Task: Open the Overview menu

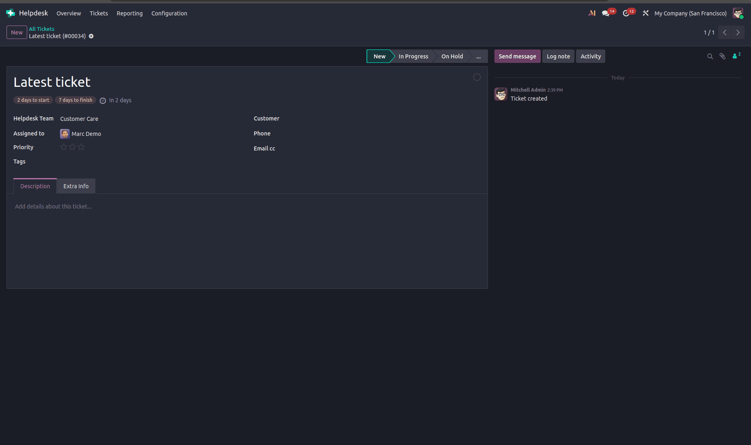Action: tap(69, 13)
